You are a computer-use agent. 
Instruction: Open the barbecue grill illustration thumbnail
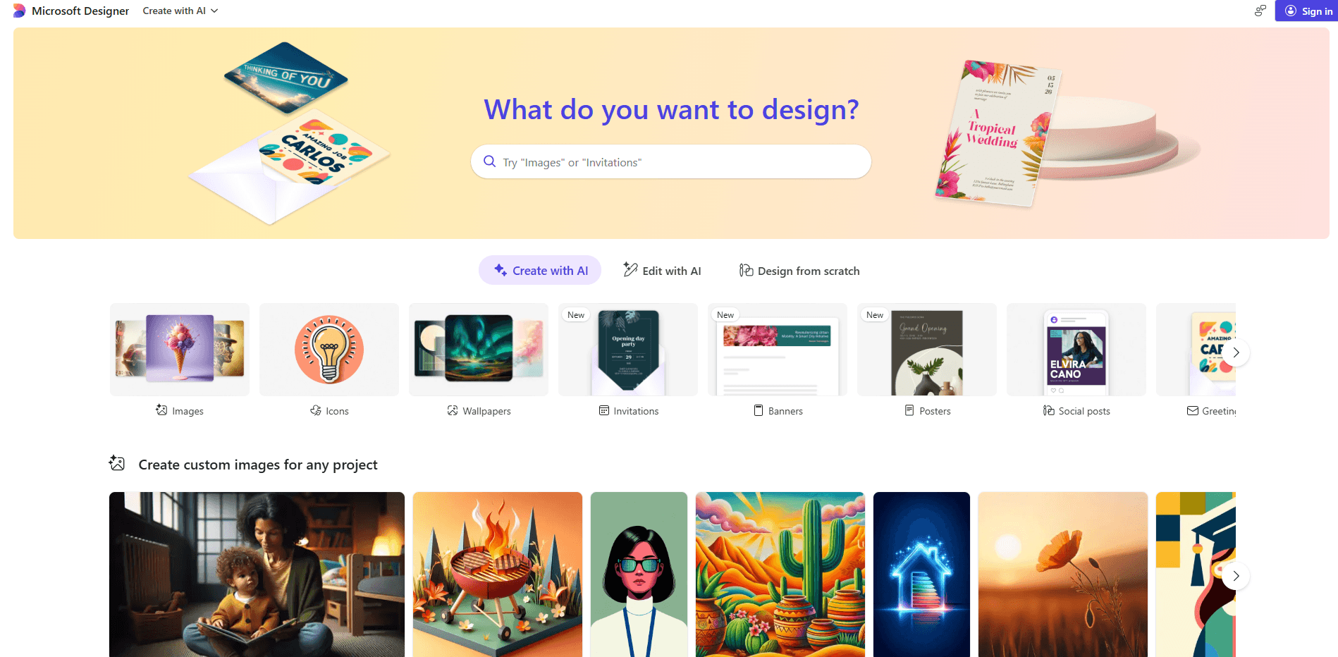point(498,575)
